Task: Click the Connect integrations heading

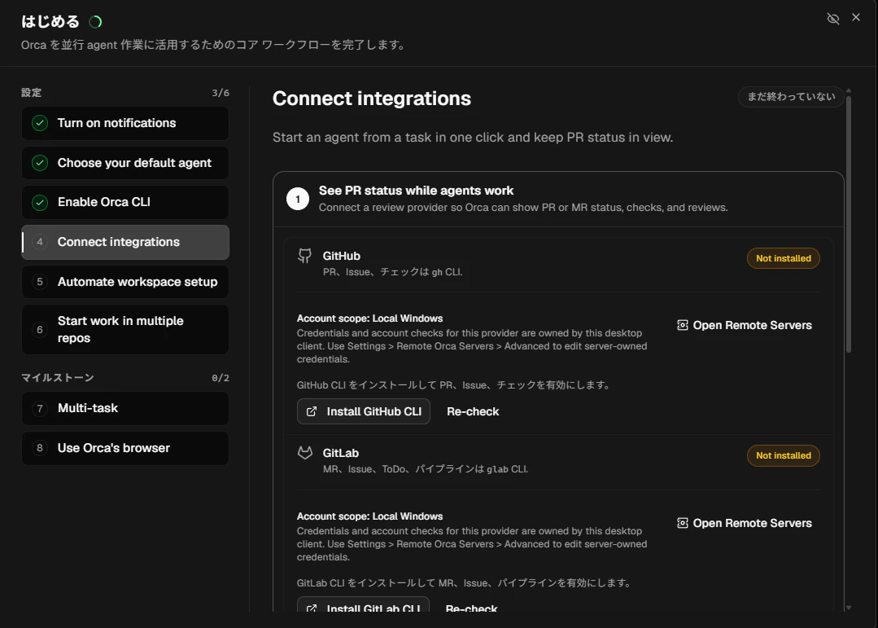Action: pos(372,99)
